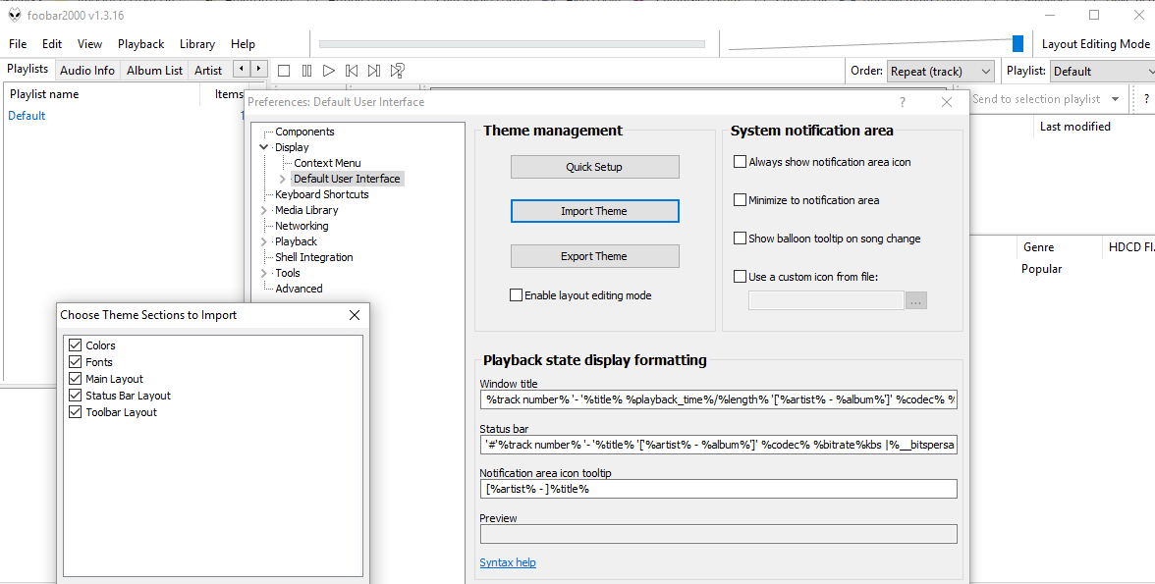This screenshot has height=584, width=1155.
Task: Click the random playback icon
Action: (x=398, y=71)
